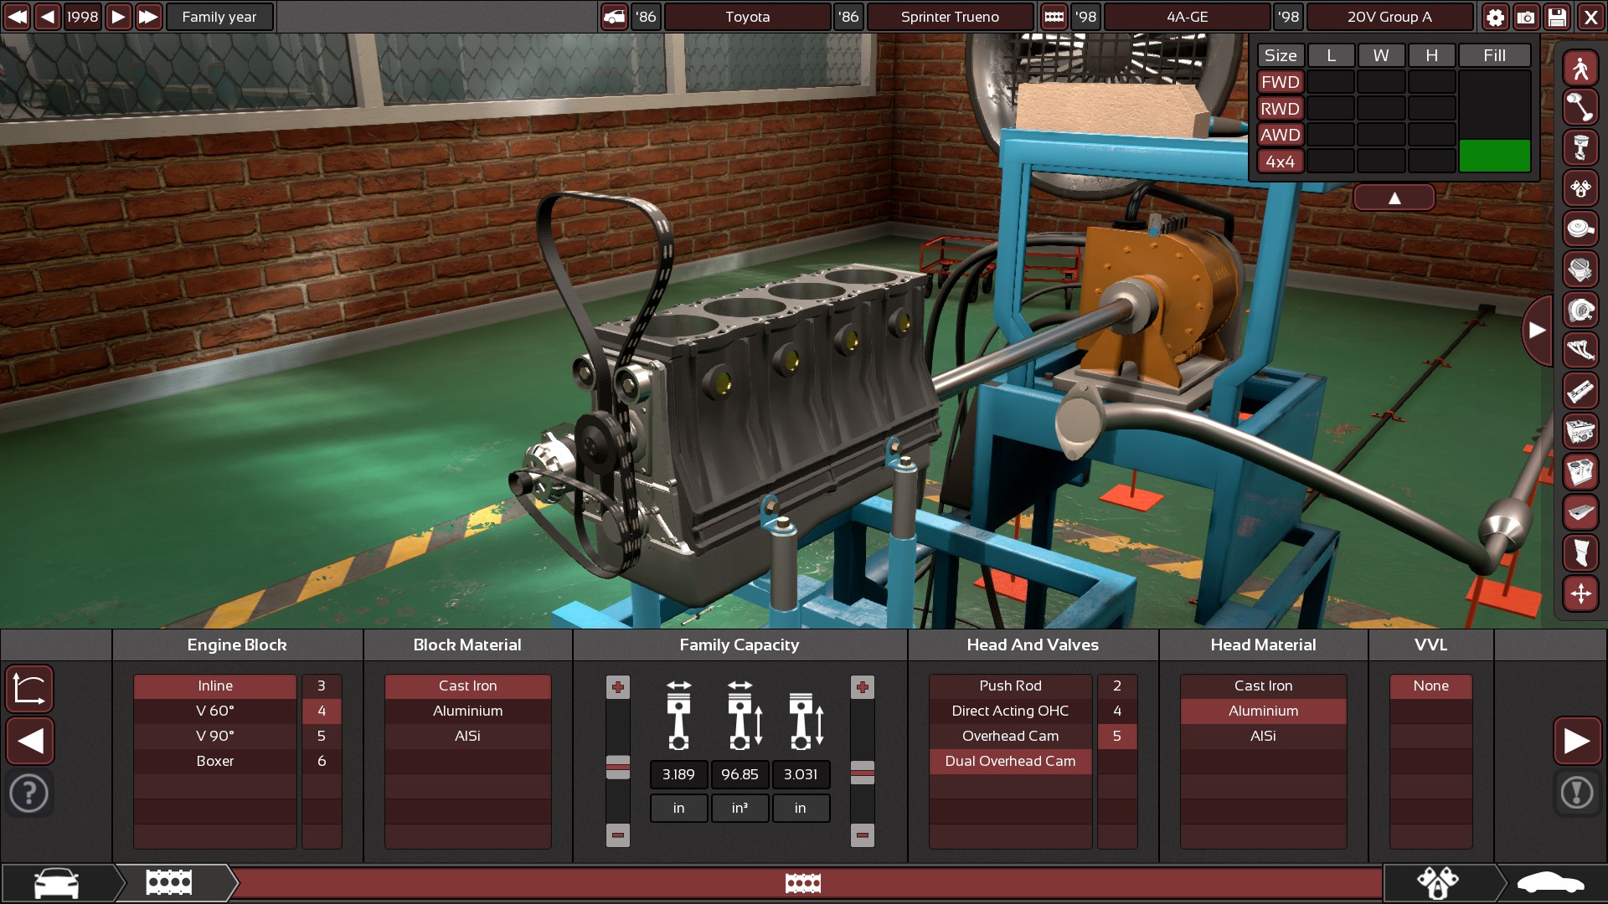Collapse the size panel with up arrow
The image size is (1608, 904).
coord(1394,198)
